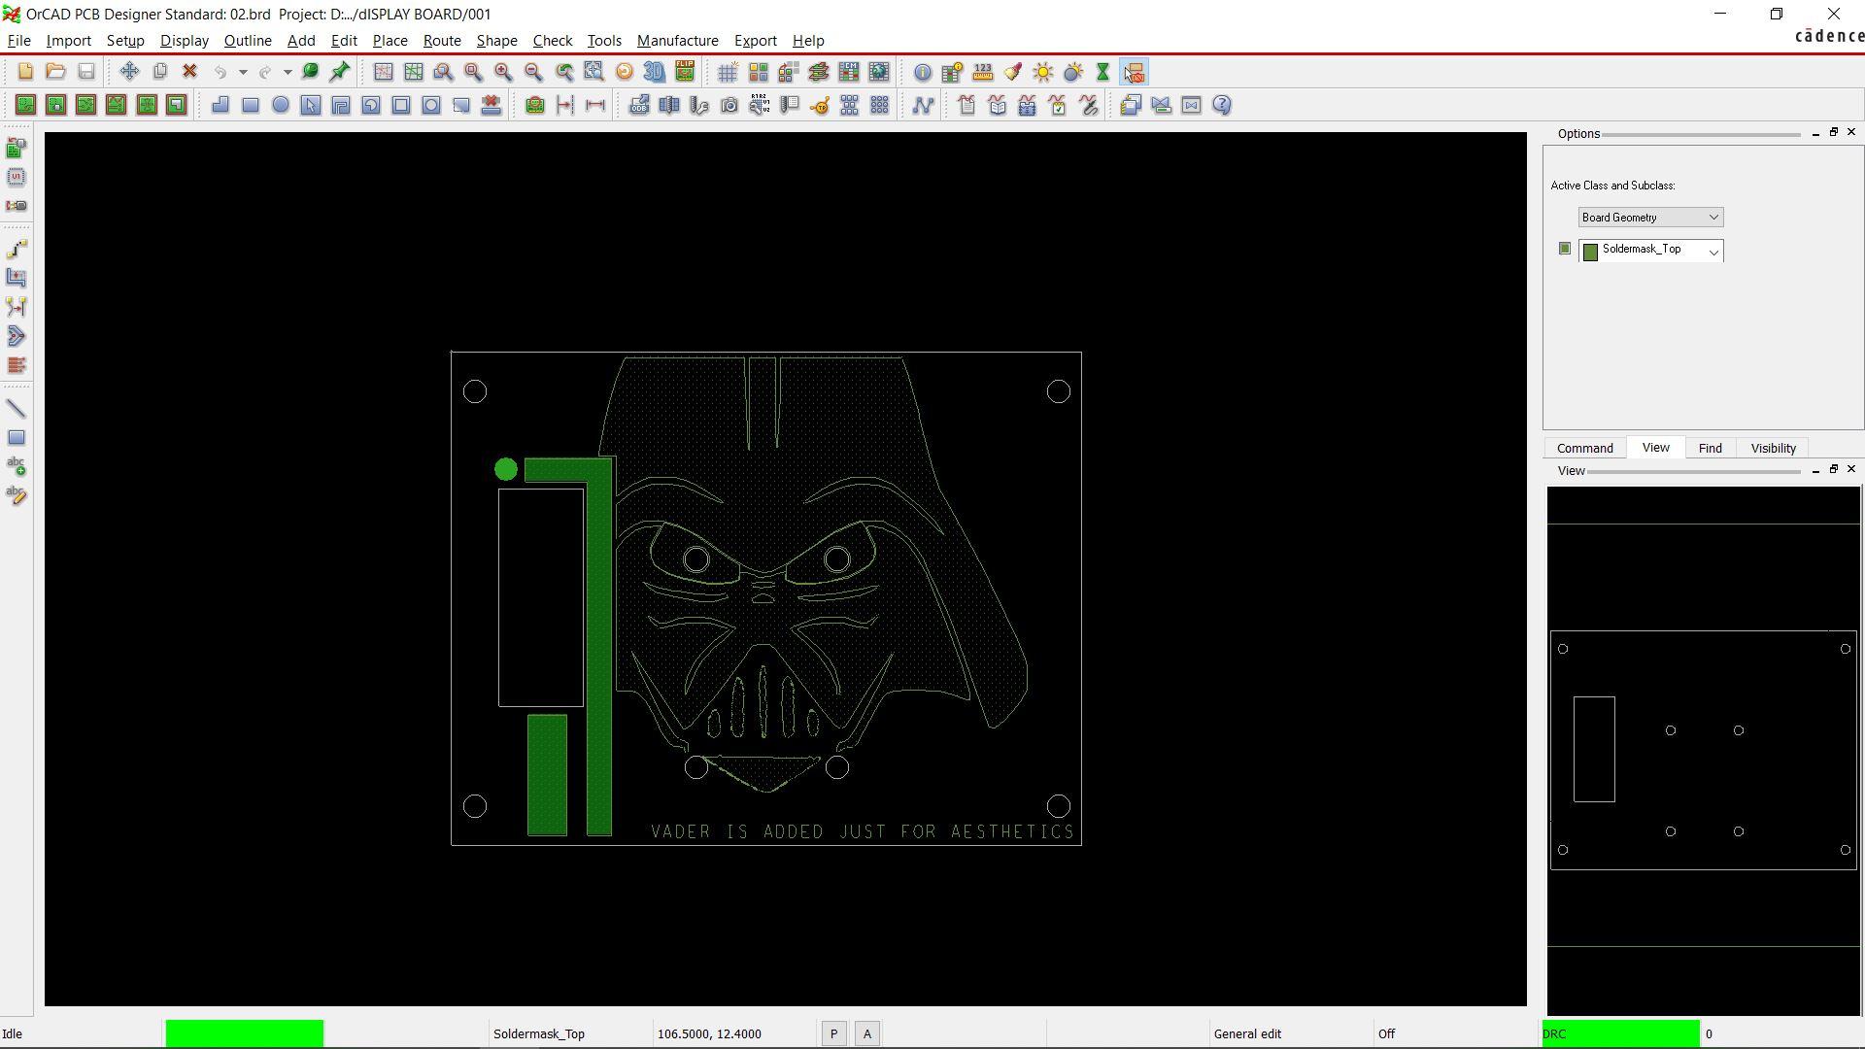Click the green Soldermask_Top color swatch

tap(1590, 253)
